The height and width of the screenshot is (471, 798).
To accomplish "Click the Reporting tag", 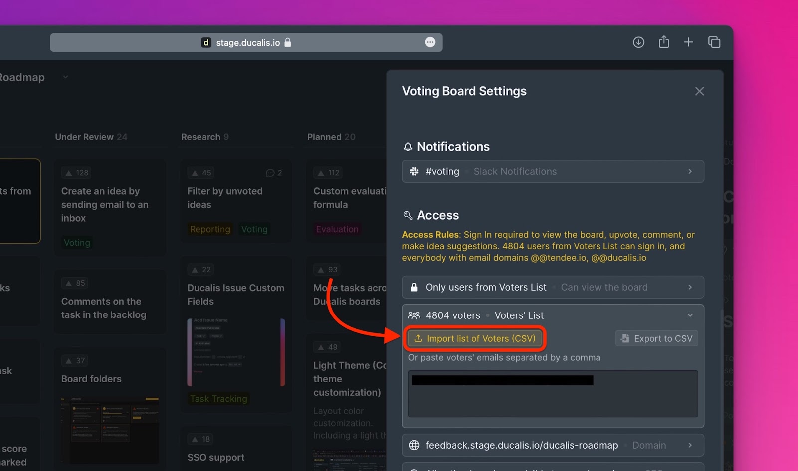I will click(210, 229).
